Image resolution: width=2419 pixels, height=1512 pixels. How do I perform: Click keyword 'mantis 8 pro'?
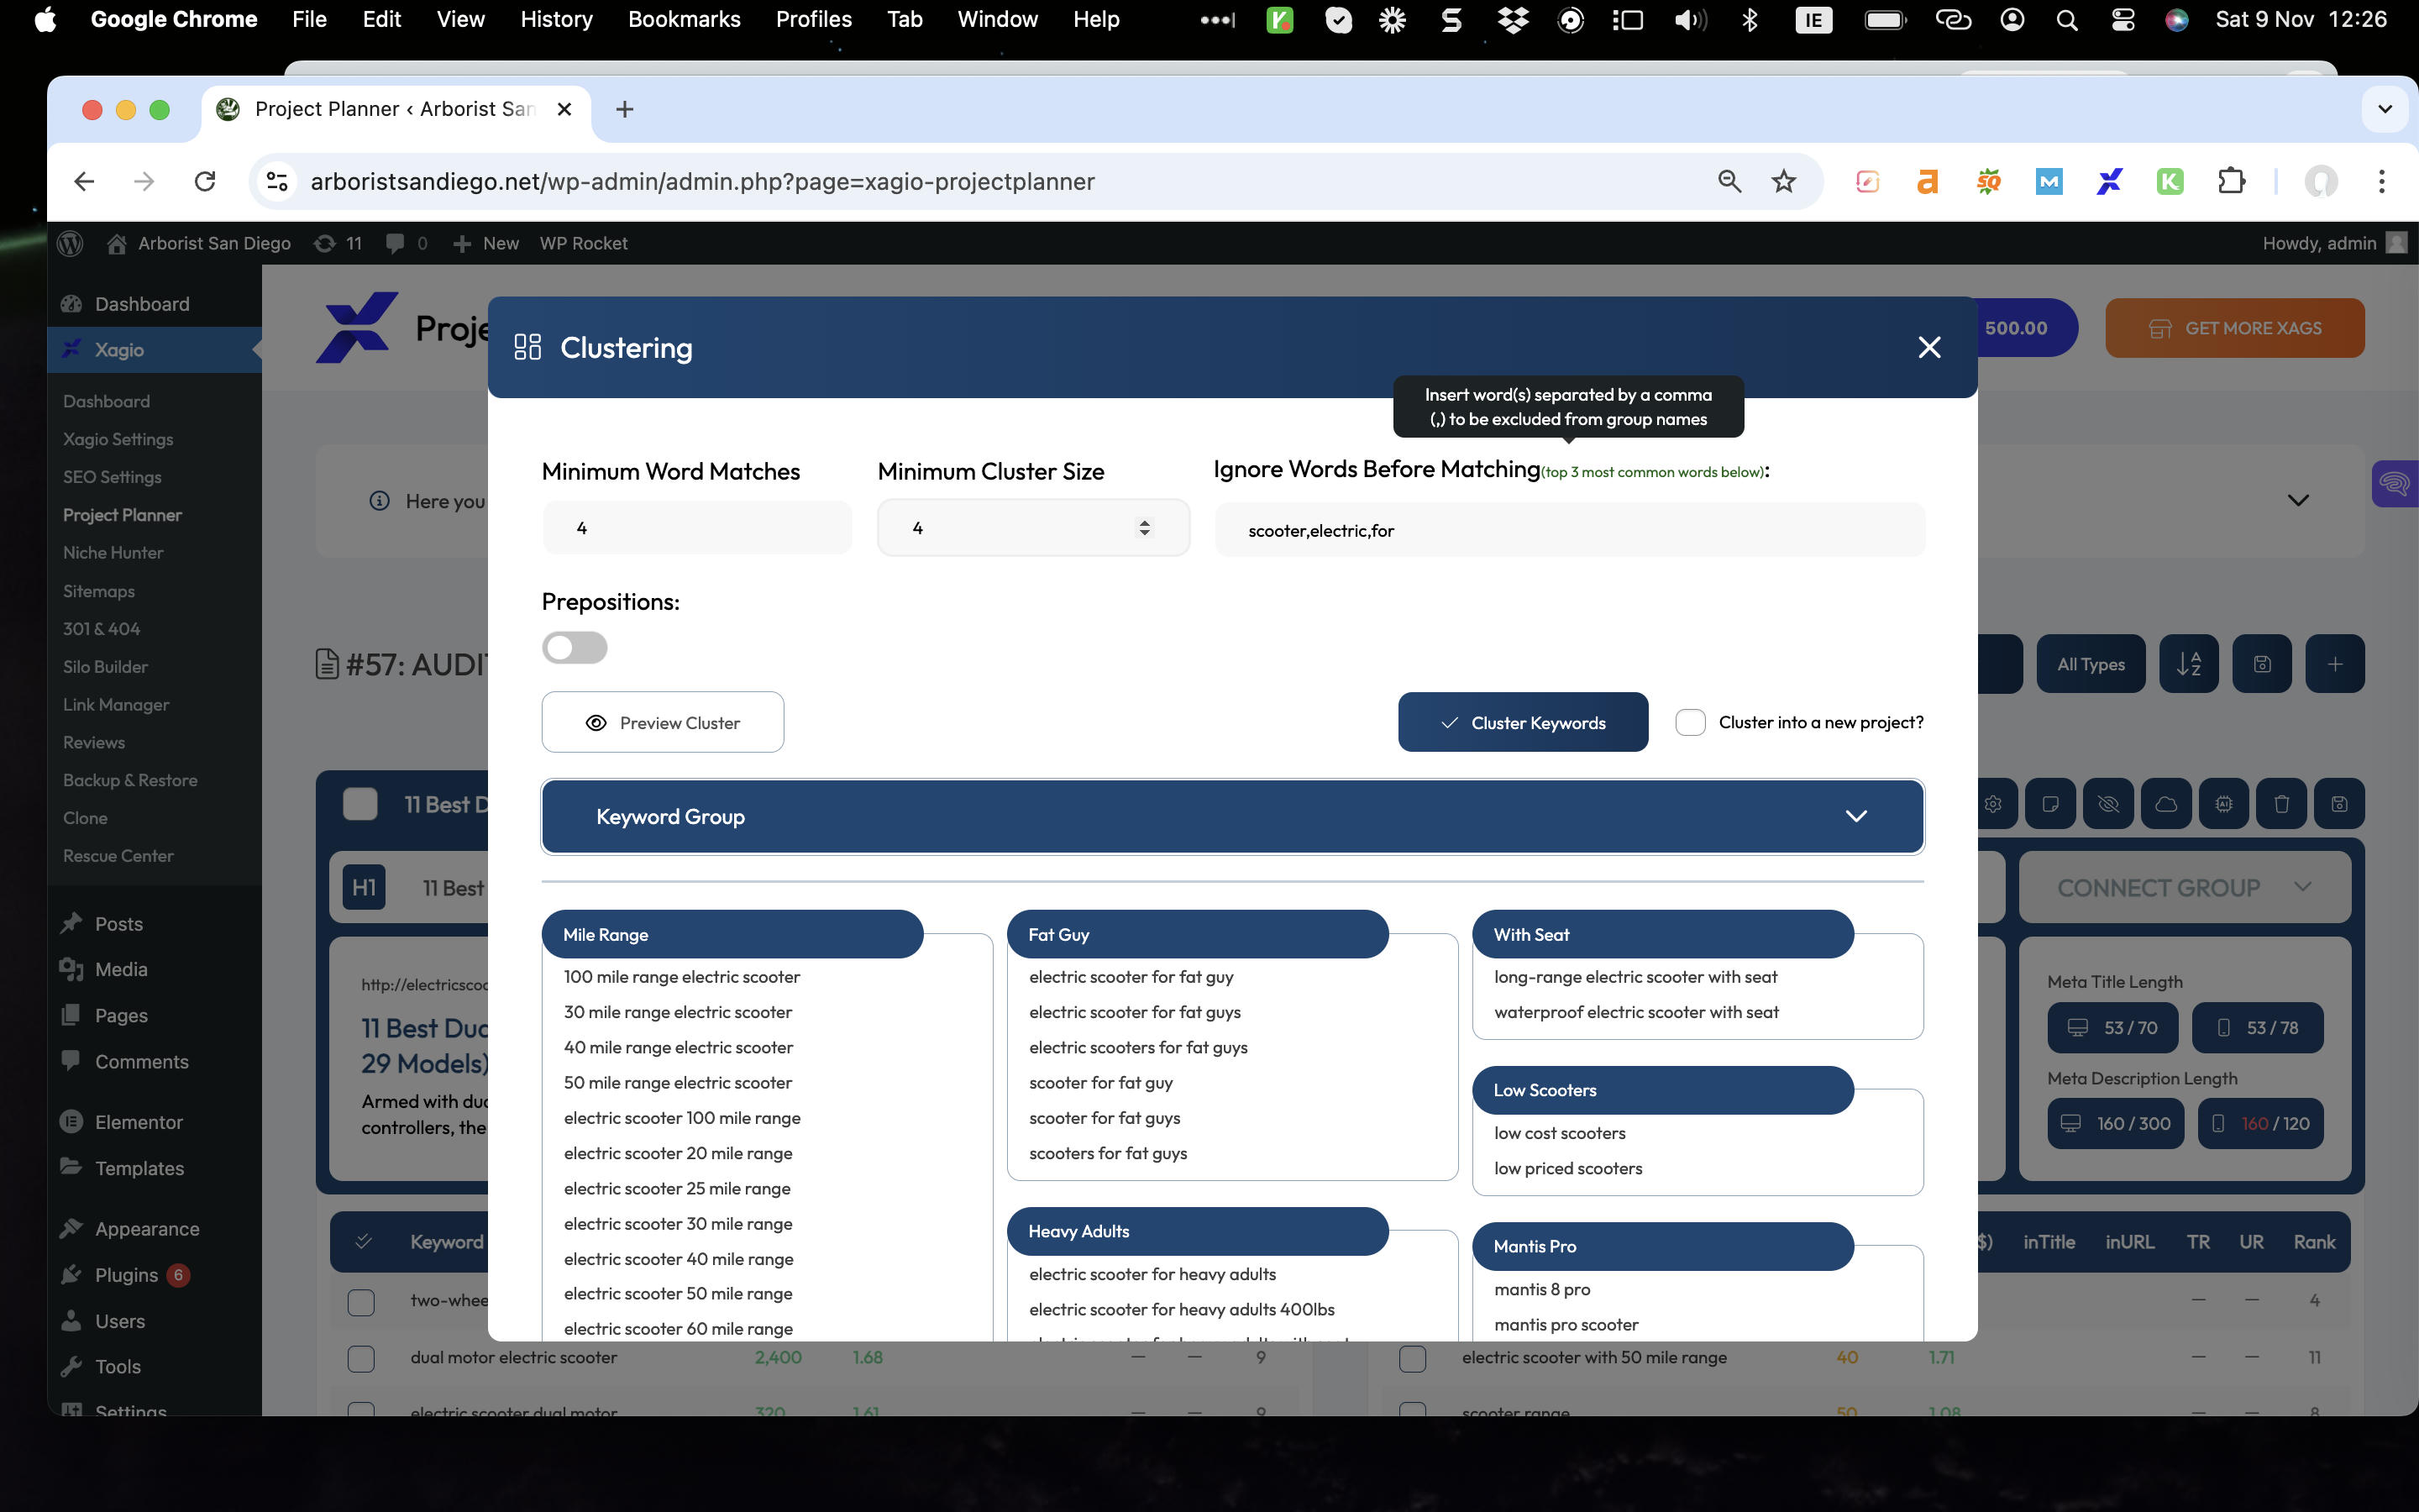(1541, 1289)
